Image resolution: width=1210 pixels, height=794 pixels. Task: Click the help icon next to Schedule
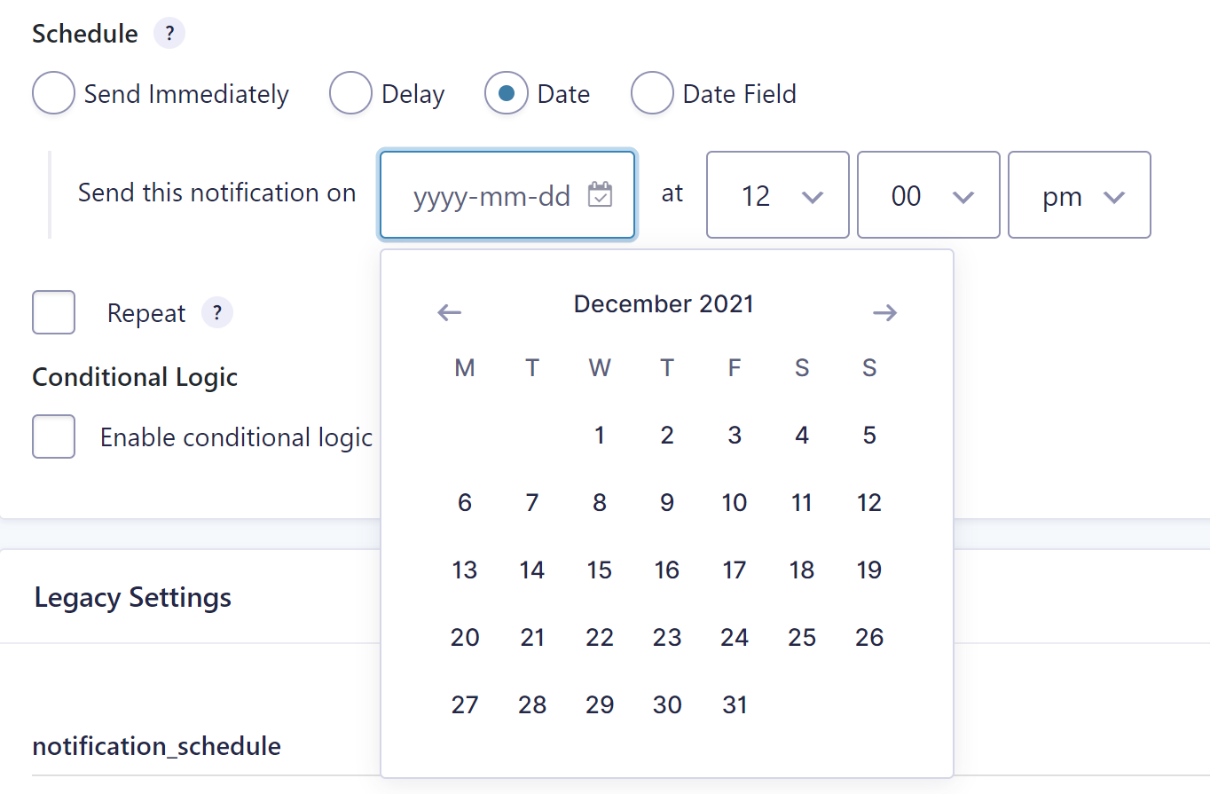(x=169, y=33)
